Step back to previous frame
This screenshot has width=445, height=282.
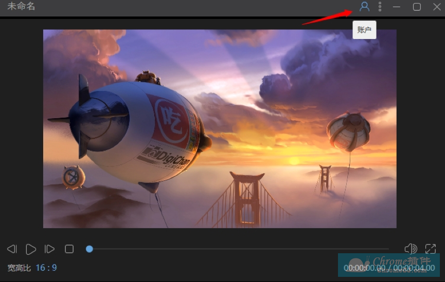point(12,249)
